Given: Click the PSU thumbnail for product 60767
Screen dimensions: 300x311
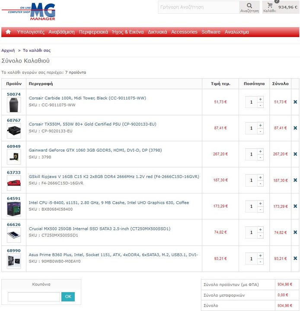Looking at the screenshot, I should (14, 131).
